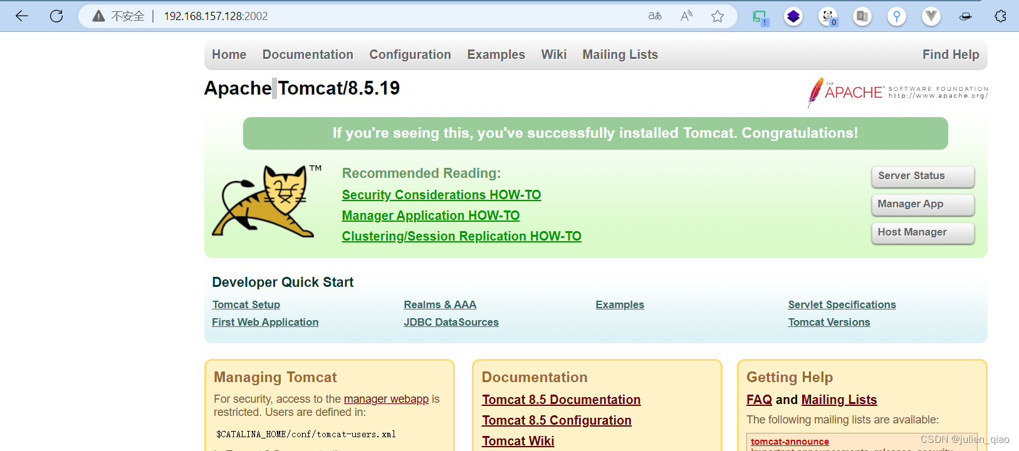Screen dimensions: 1019x451
Task: Click the not-secure warning triangle icon
Action: [x=98, y=16]
